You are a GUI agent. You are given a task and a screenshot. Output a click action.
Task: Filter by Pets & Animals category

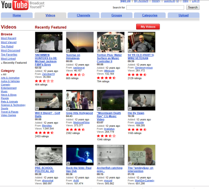(9, 102)
